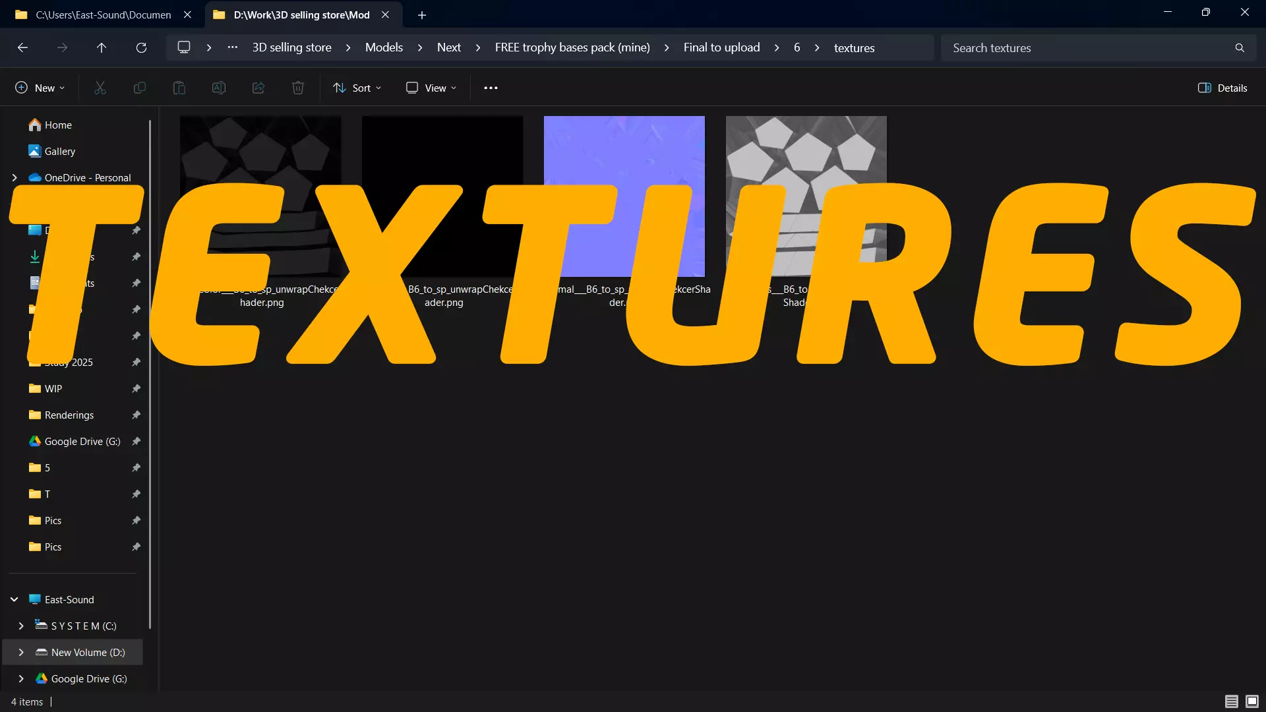
Task: Expand the SYSTEM (C:) drive tree
Action: coord(21,626)
